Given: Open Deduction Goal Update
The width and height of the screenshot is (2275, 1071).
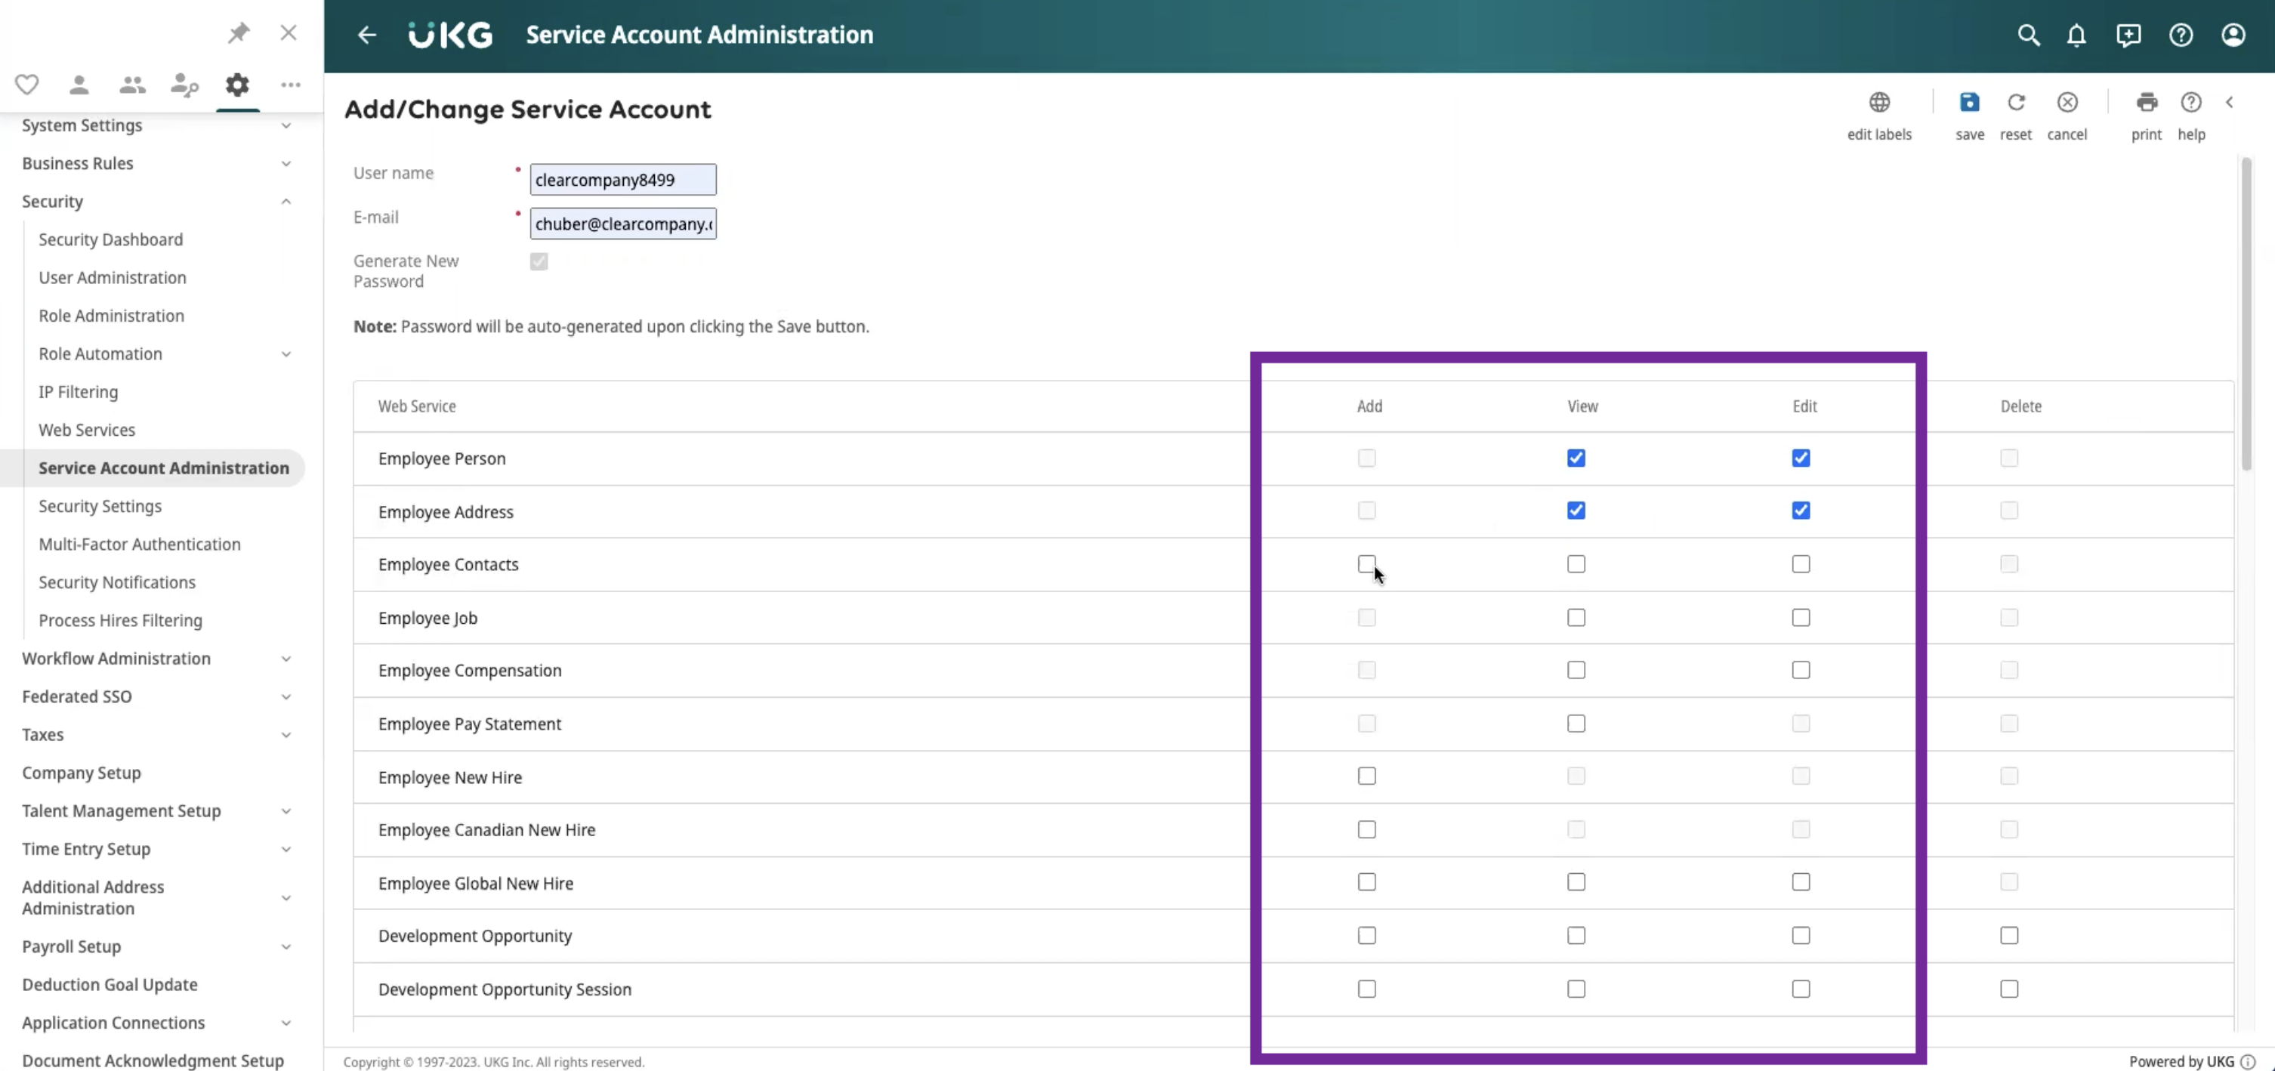Looking at the screenshot, I should tap(110, 984).
